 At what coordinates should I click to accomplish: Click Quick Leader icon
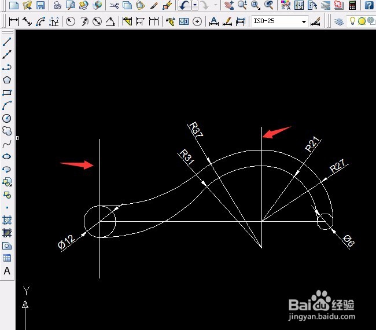point(170,21)
